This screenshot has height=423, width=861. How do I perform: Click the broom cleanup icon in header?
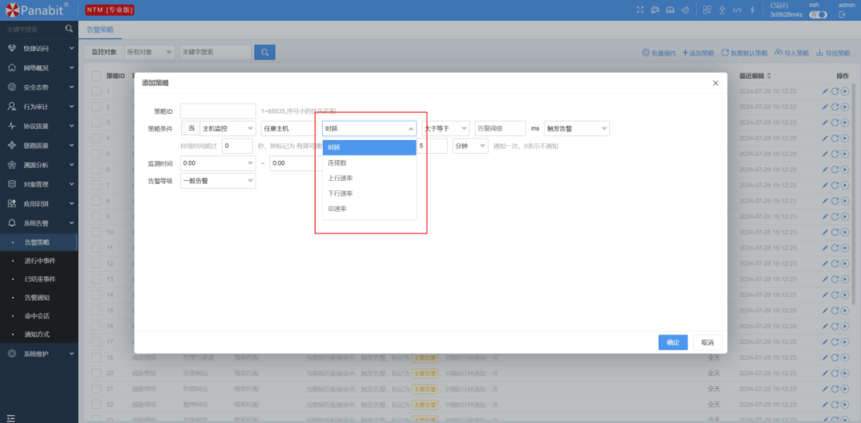[685, 10]
